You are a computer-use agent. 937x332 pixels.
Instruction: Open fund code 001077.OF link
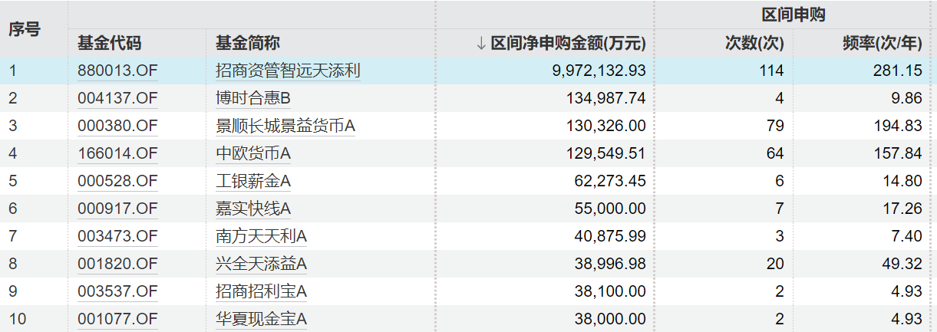click(x=117, y=319)
